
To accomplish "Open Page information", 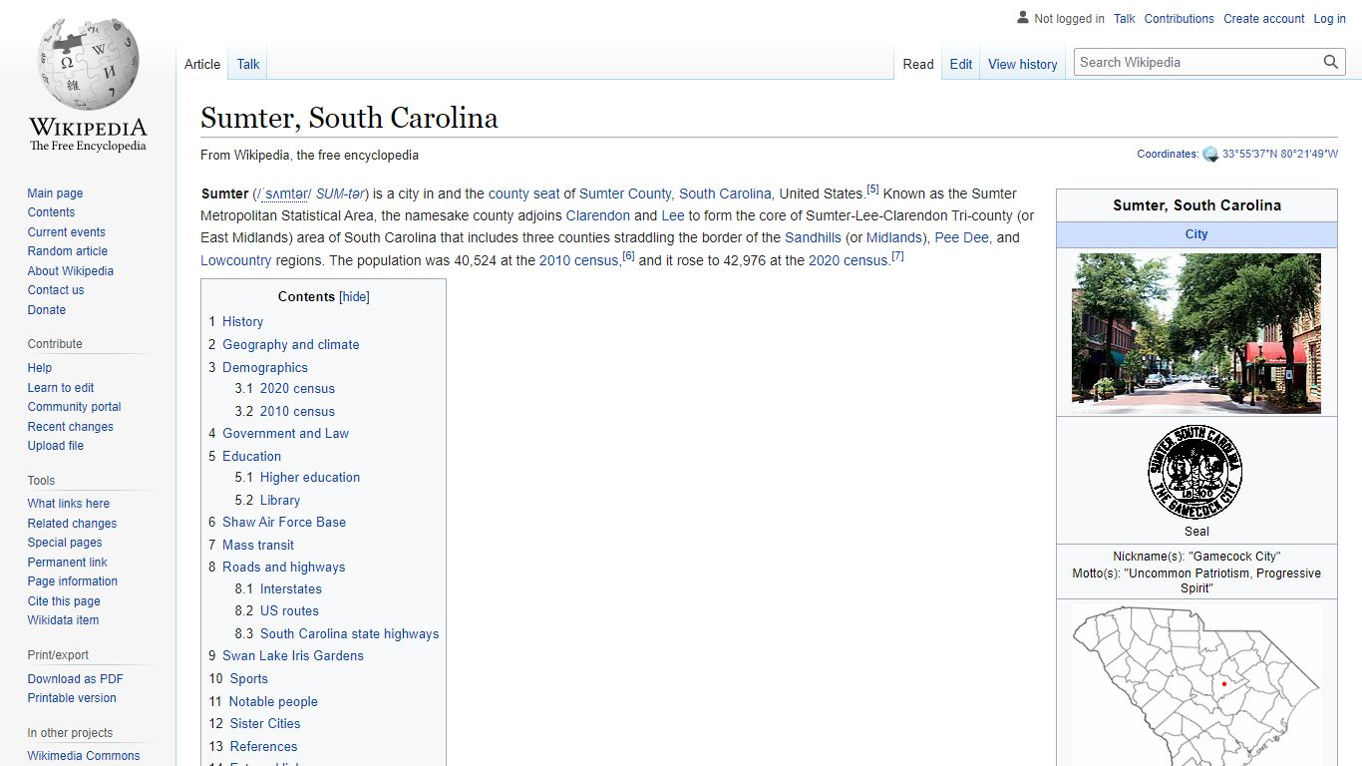I will [73, 581].
